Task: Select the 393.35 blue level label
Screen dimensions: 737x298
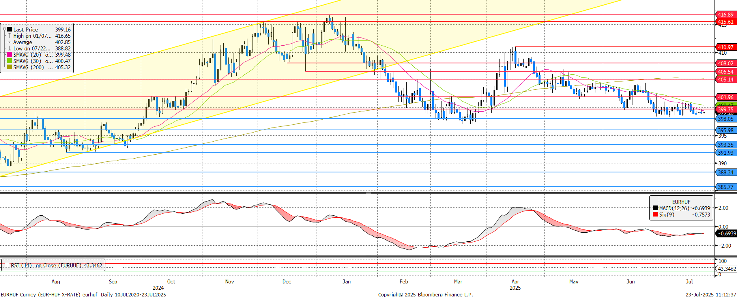Action: click(x=726, y=145)
